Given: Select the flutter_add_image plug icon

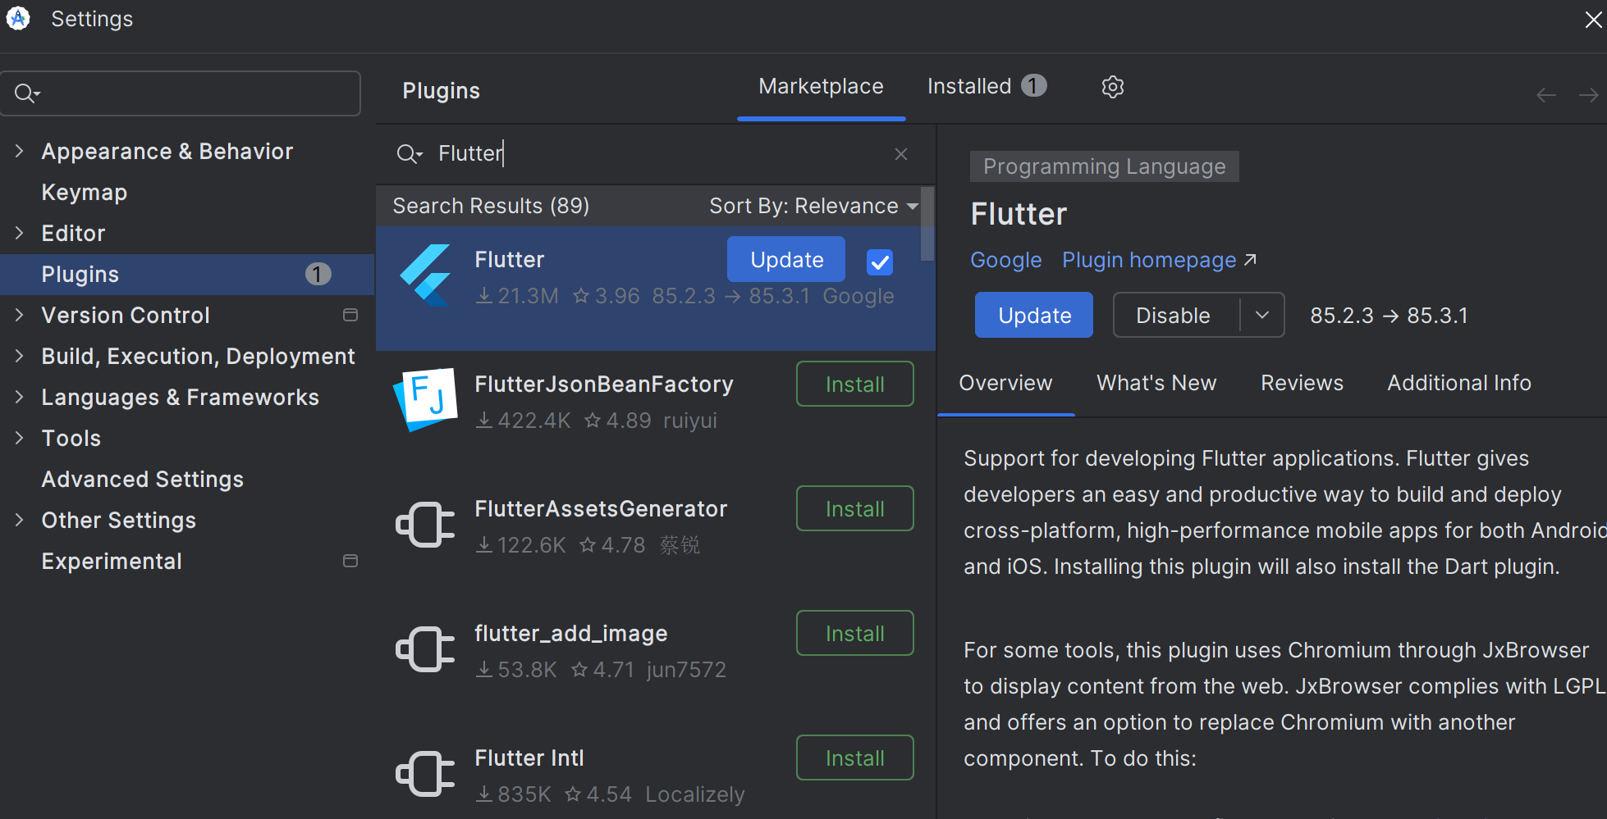Looking at the screenshot, I should pyautogui.click(x=424, y=649).
